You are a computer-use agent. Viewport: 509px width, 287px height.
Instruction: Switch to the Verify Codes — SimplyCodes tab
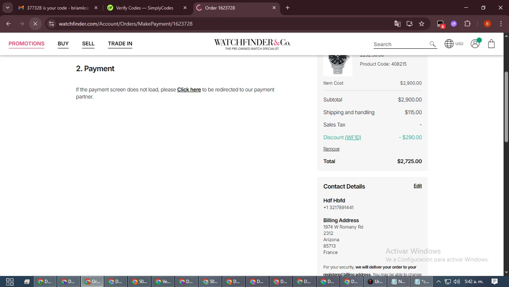[145, 8]
